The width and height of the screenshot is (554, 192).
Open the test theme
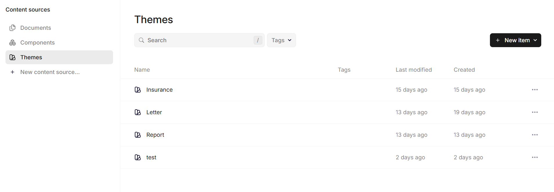pyautogui.click(x=151, y=157)
